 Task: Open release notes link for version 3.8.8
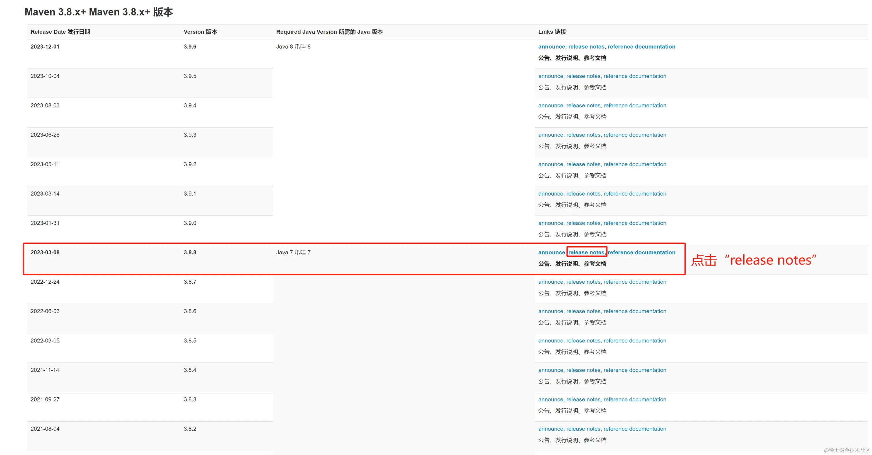(586, 253)
